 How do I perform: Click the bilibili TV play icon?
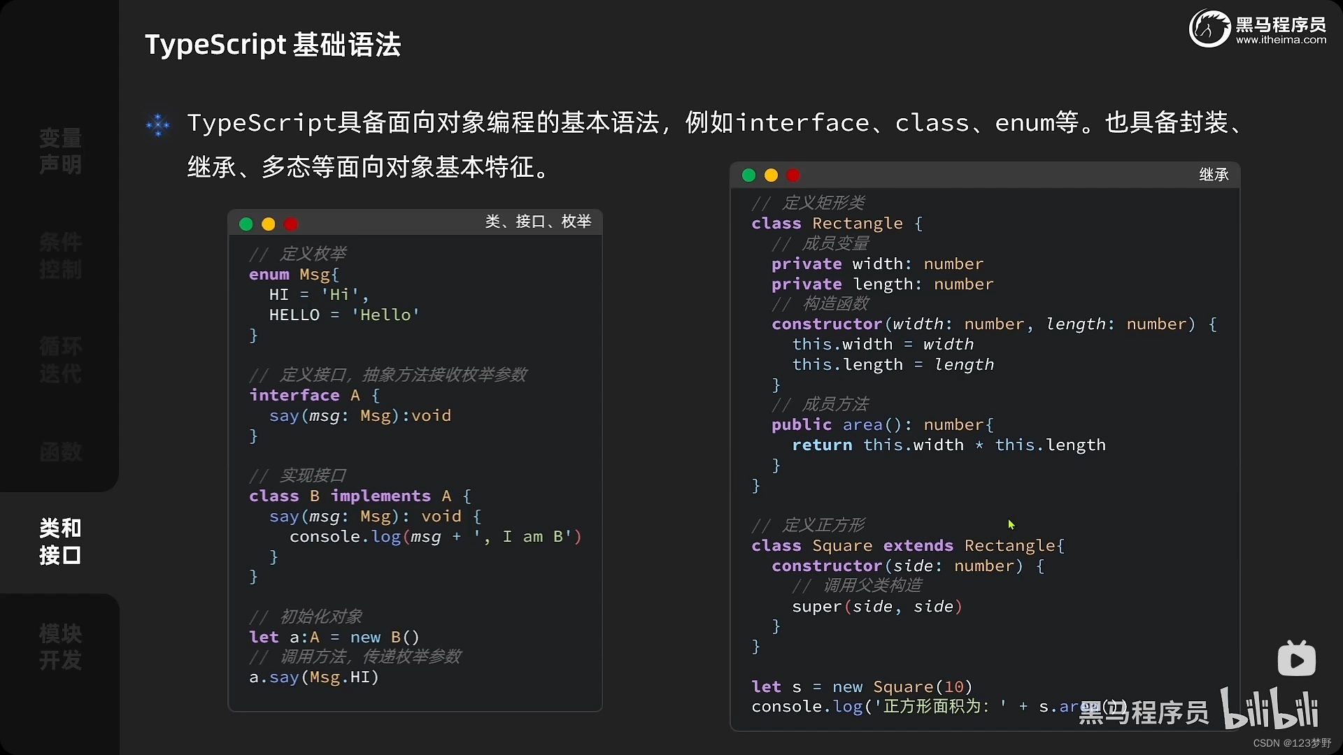[x=1295, y=658]
